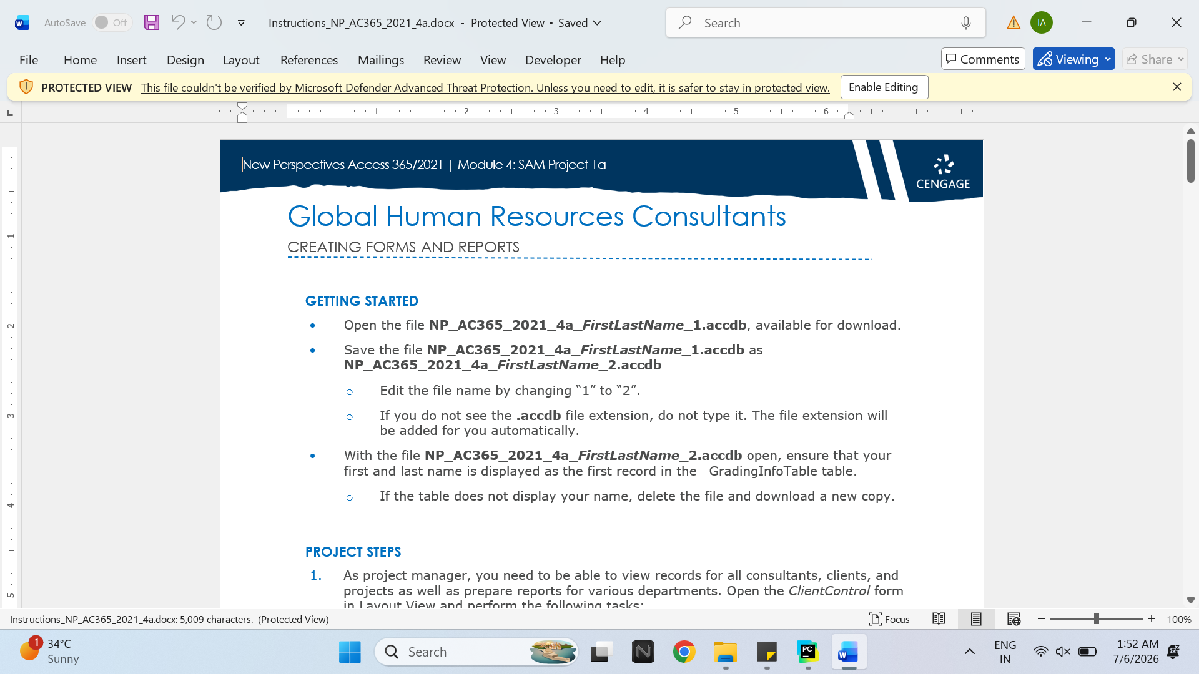Toggle Focus mode in status bar

coord(889,619)
